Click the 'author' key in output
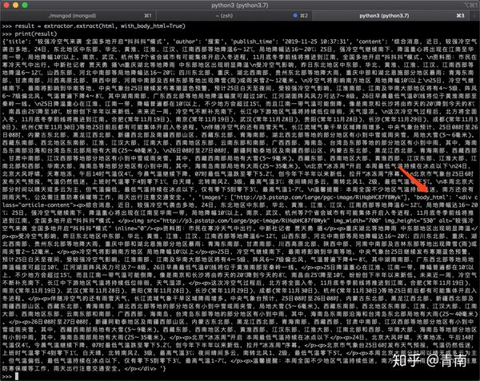480x381 pixels. [186, 42]
